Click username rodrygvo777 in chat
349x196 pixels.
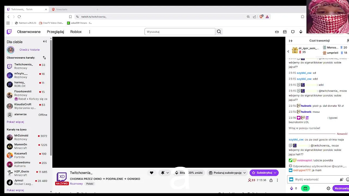[302, 170]
